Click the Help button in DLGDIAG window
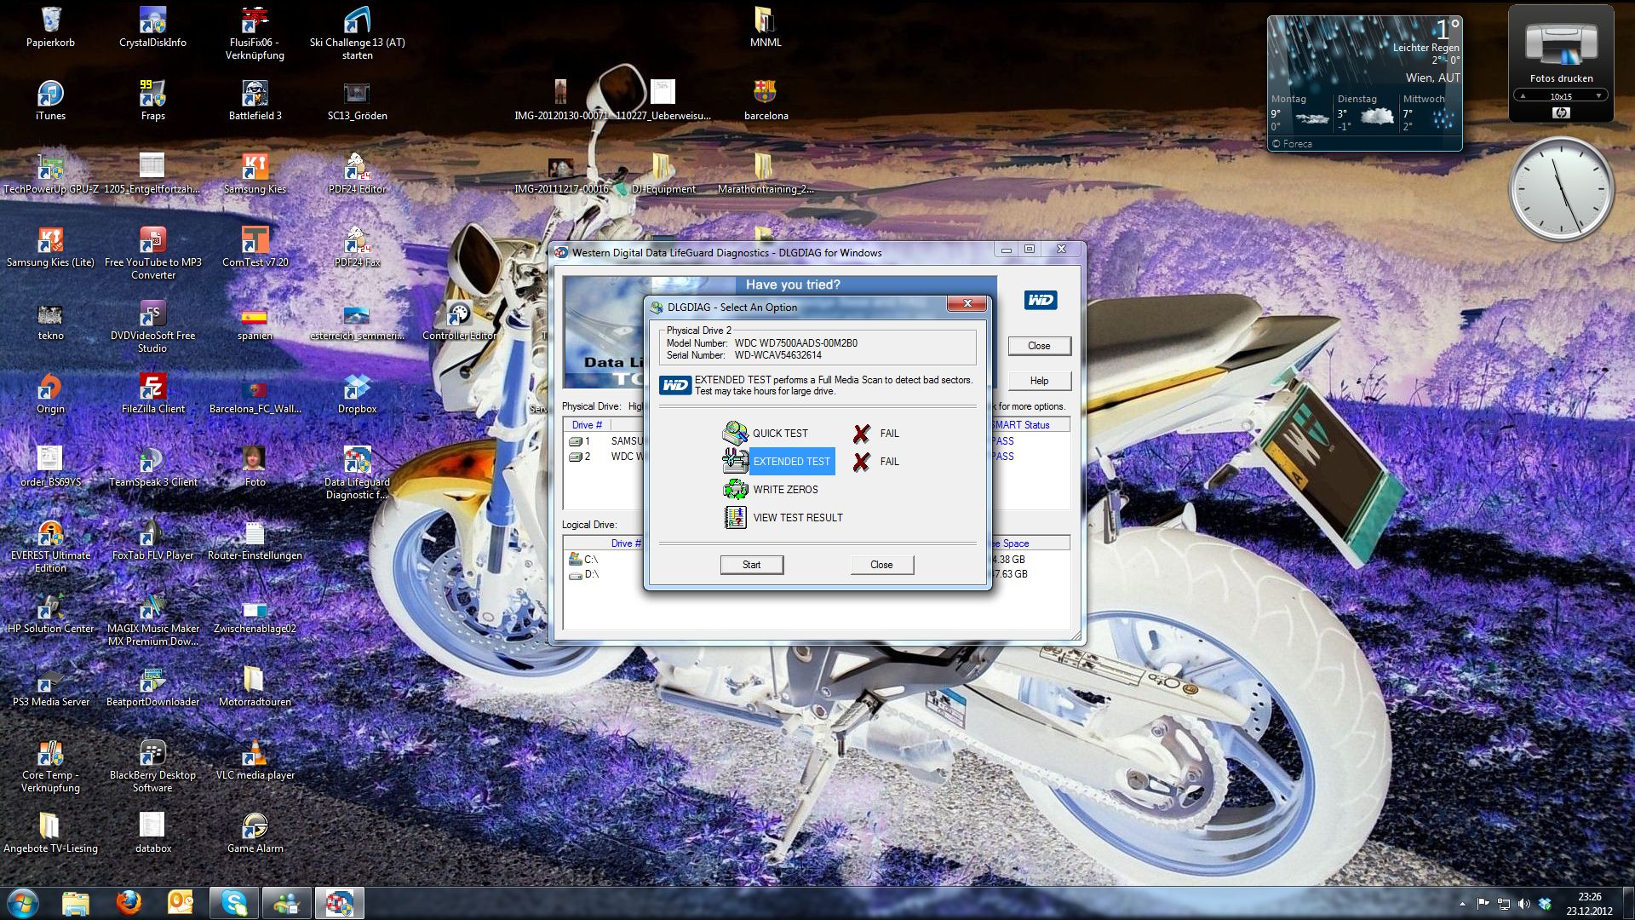Image resolution: width=1635 pixels, height=920 pixels. click(1039, 381)
